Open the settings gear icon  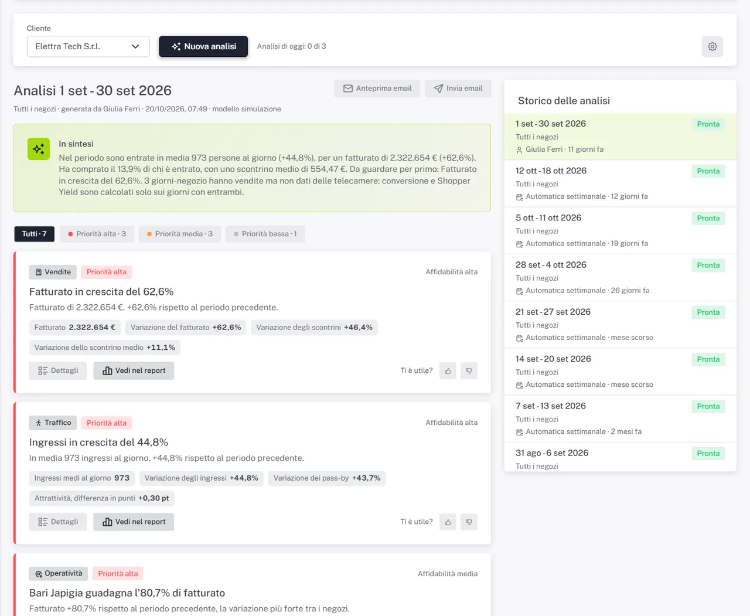[712, 46]
